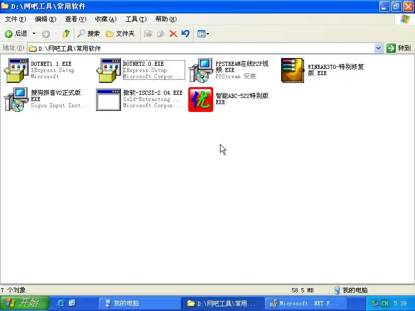Click the second quick launch browser icon

72,303
